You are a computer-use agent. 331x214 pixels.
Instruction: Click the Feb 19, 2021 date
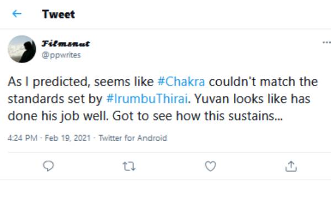[67, 138]
